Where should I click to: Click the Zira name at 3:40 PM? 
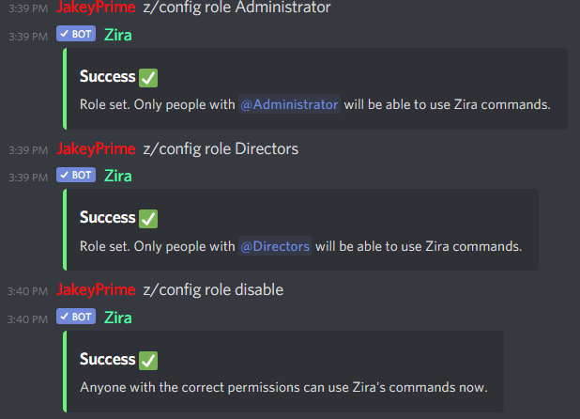click(x=118, y=318)
